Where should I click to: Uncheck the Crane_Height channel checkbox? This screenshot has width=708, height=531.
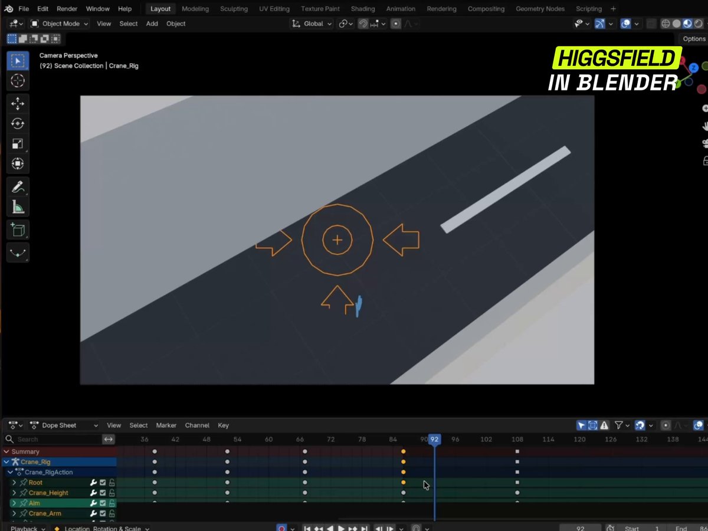pyautogui.click(x=103, y=493)
